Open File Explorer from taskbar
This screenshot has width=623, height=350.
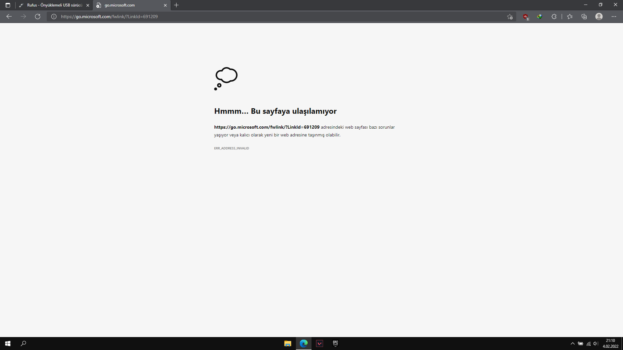287,344
